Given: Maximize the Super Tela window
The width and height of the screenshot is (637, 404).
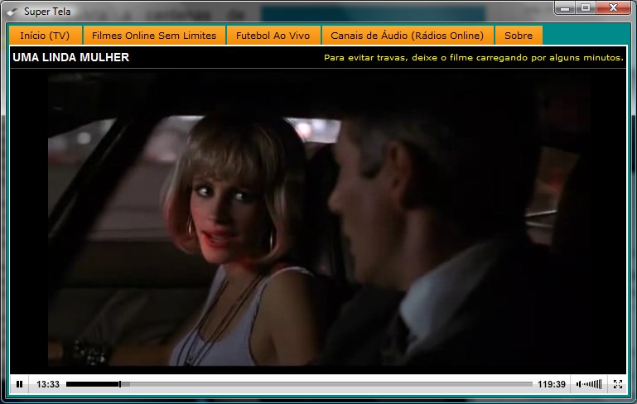Looking at the screenshot, I should 586,7.
